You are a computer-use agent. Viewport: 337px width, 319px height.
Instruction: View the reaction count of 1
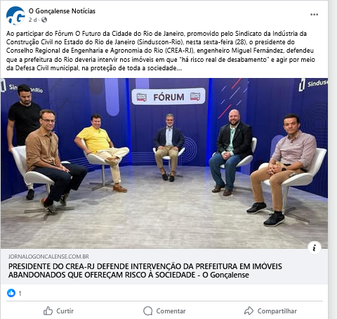(x=20, y=293)
